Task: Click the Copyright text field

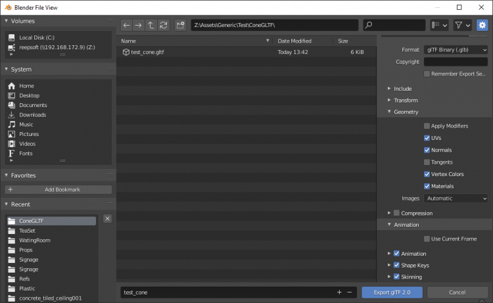Action: click(x=456, y=62)
